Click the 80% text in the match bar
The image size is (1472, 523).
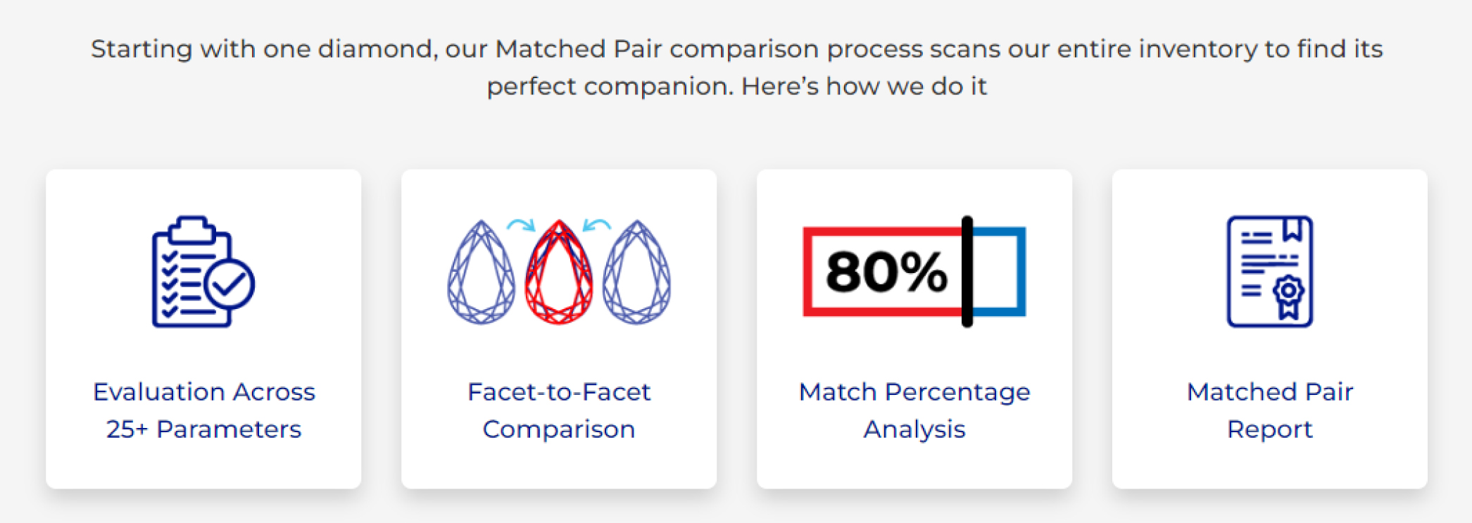[x=886, y=272]
